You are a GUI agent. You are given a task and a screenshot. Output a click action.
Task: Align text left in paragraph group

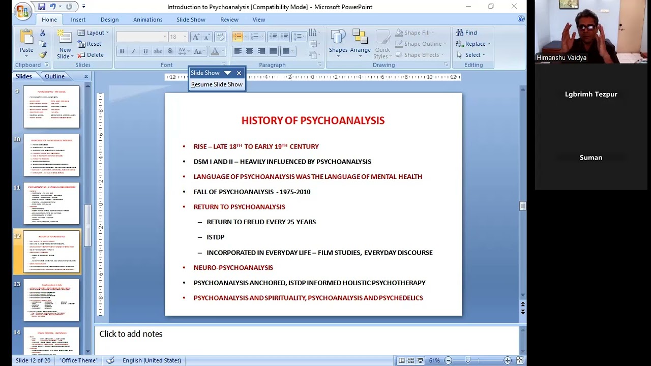[238, 51]
